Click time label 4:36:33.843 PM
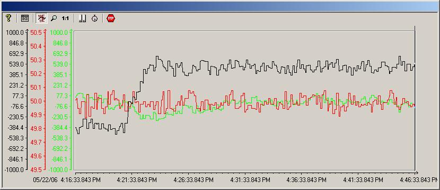440x190 pixels. click(306, 180)
